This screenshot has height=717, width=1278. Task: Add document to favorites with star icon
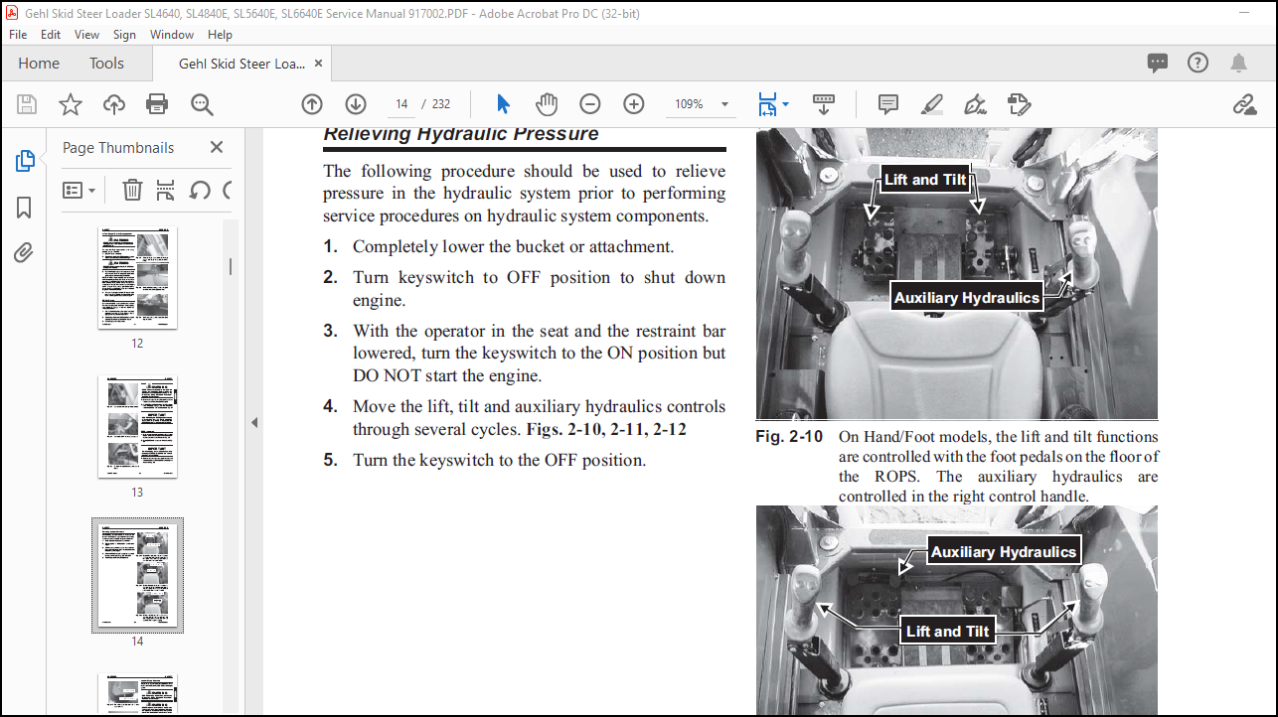coord(71,104)
